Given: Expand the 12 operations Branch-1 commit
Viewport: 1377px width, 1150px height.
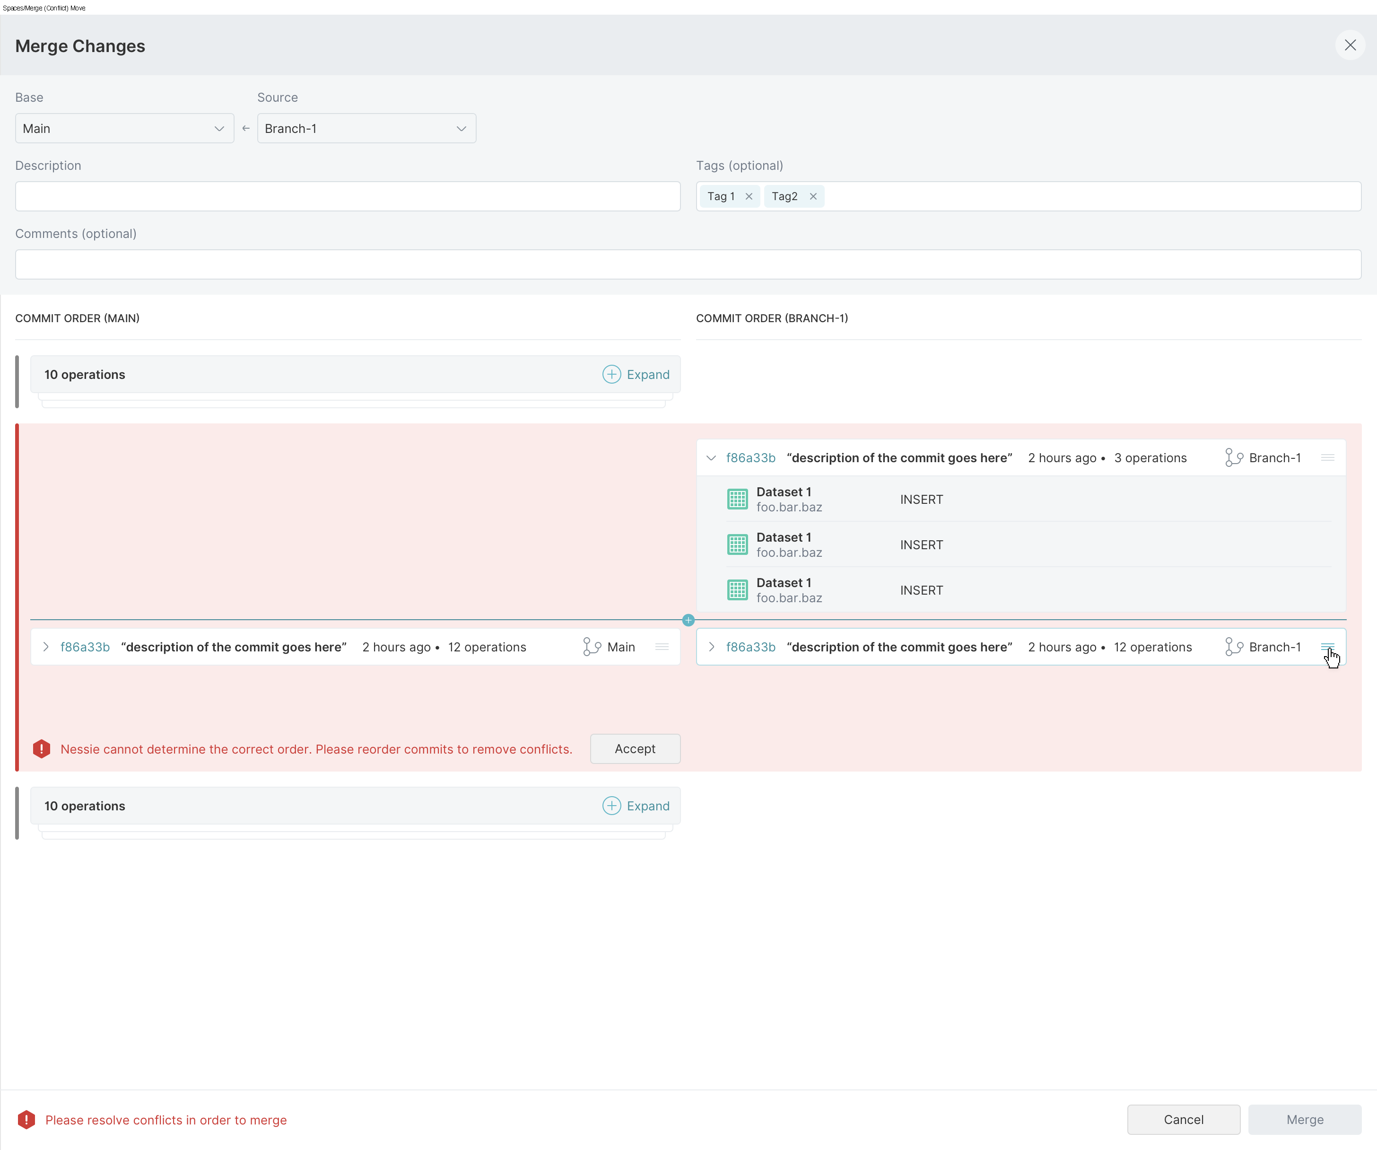Looking at the screenshot, I should pyautogui.click(x=711, y=647).
